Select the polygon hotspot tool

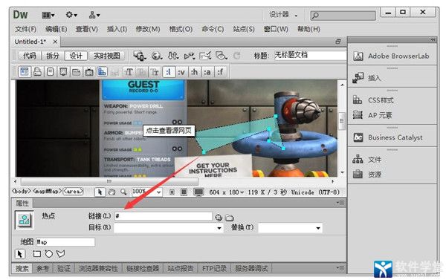tap(60, 253)
